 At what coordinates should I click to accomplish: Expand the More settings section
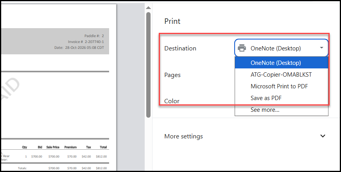point(246,136)
